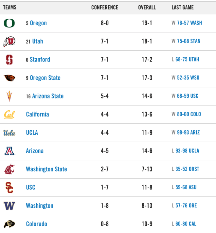This screenshot has width=216, height=233.
Task: Click the Oregon State beaver logo
Action: 9,78
